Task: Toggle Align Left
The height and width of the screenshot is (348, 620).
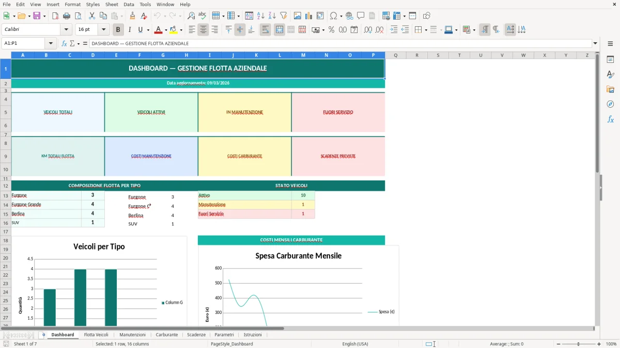Action: tap(192, 30)
